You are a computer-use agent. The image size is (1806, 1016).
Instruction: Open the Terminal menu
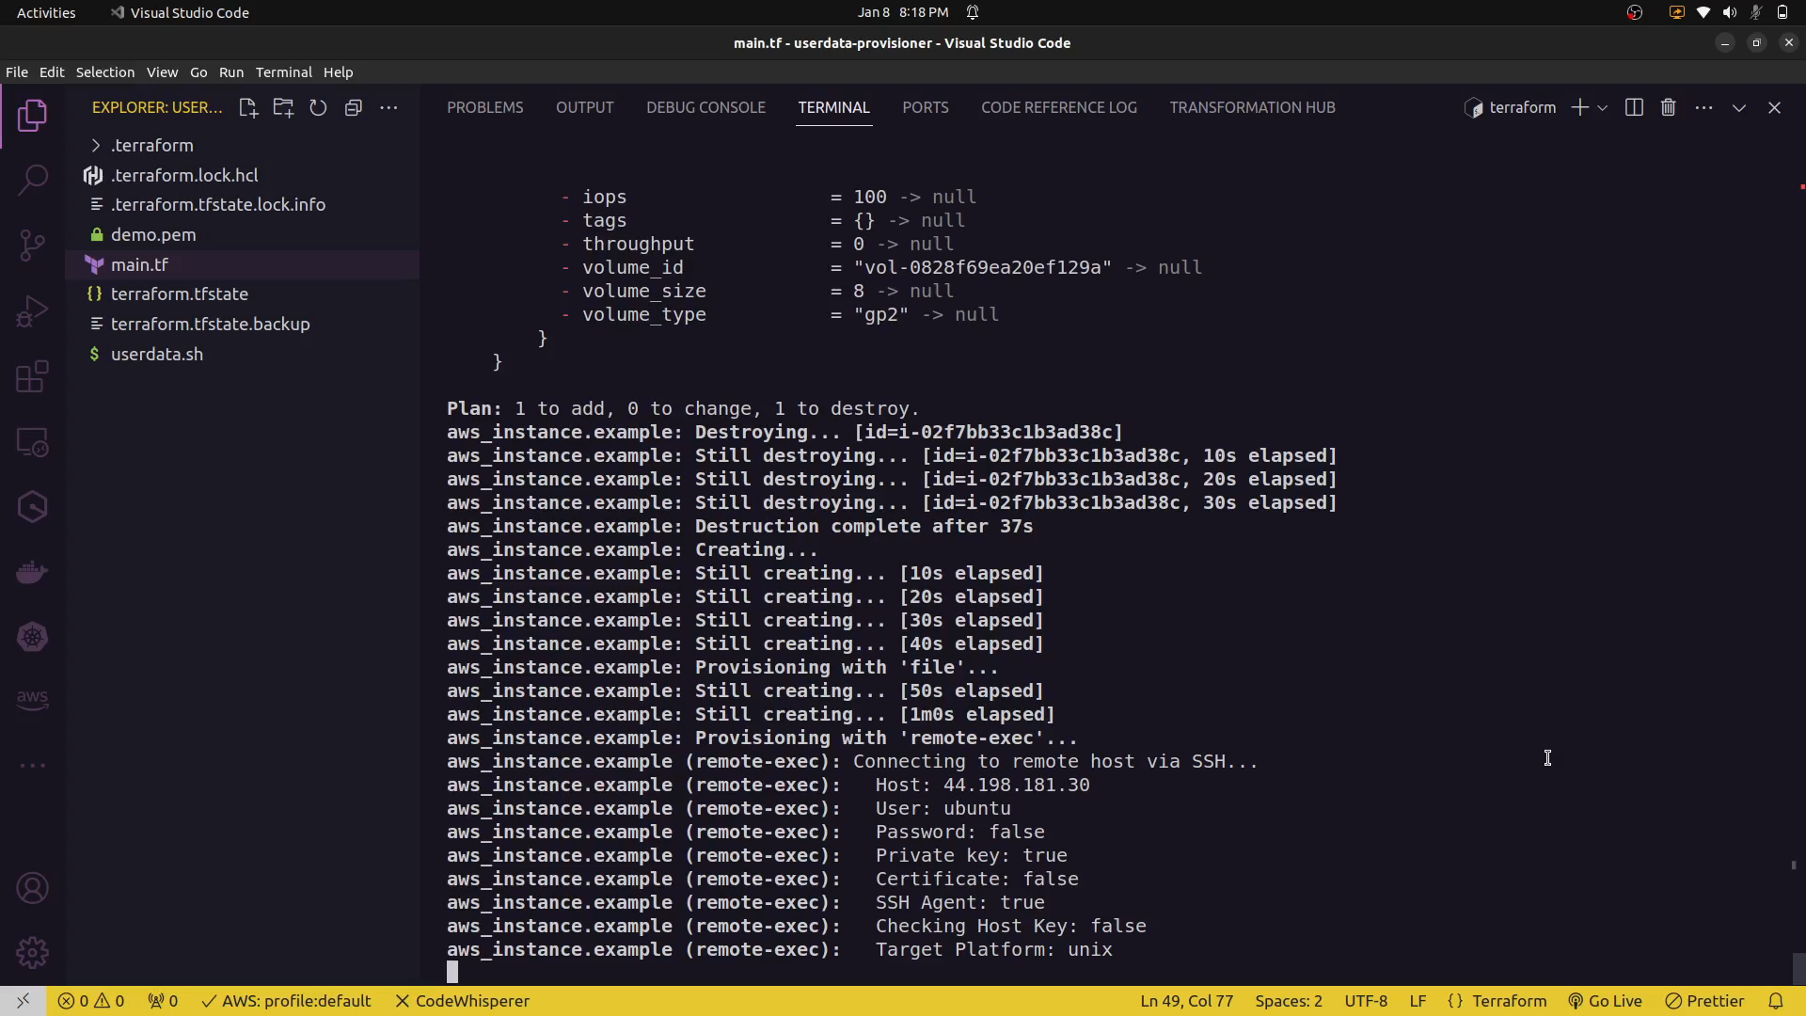(283, 72)
